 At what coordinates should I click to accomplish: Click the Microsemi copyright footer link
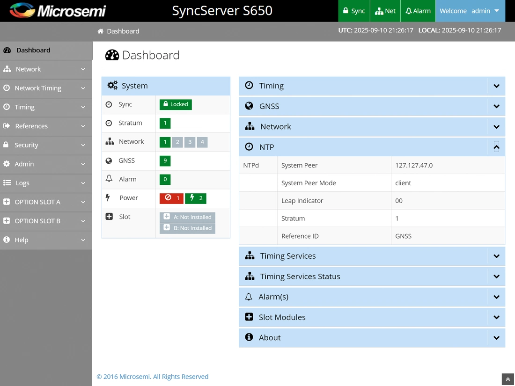point(153,377)
